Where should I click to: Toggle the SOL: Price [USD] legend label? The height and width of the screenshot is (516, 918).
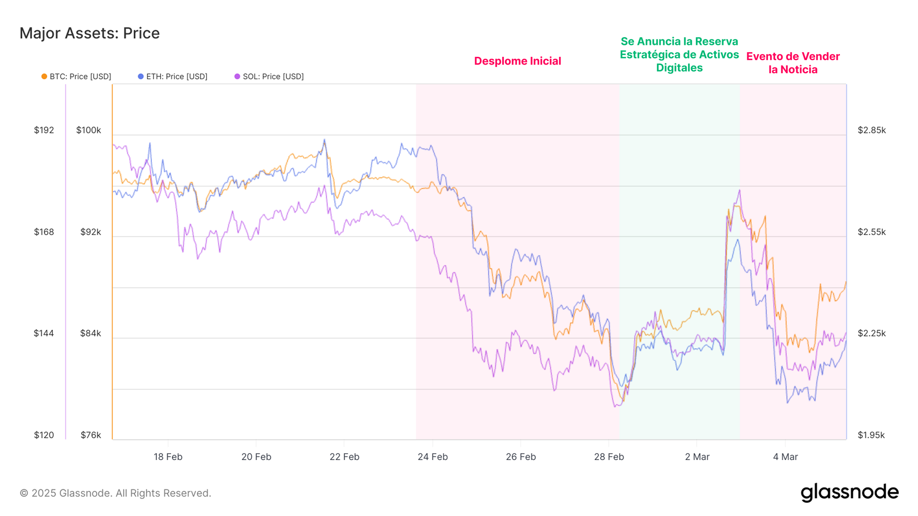[273, 77]
